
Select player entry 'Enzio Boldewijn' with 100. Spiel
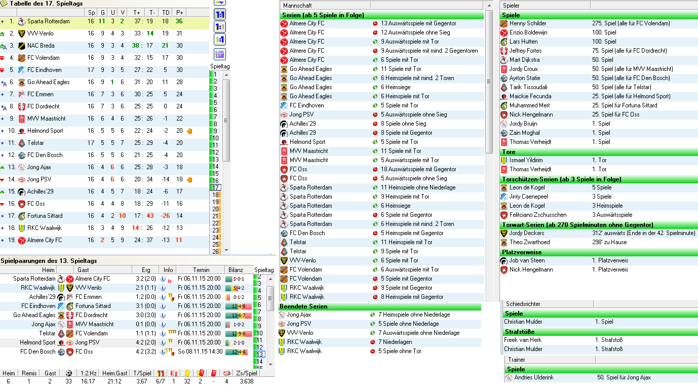pos(599,32)
